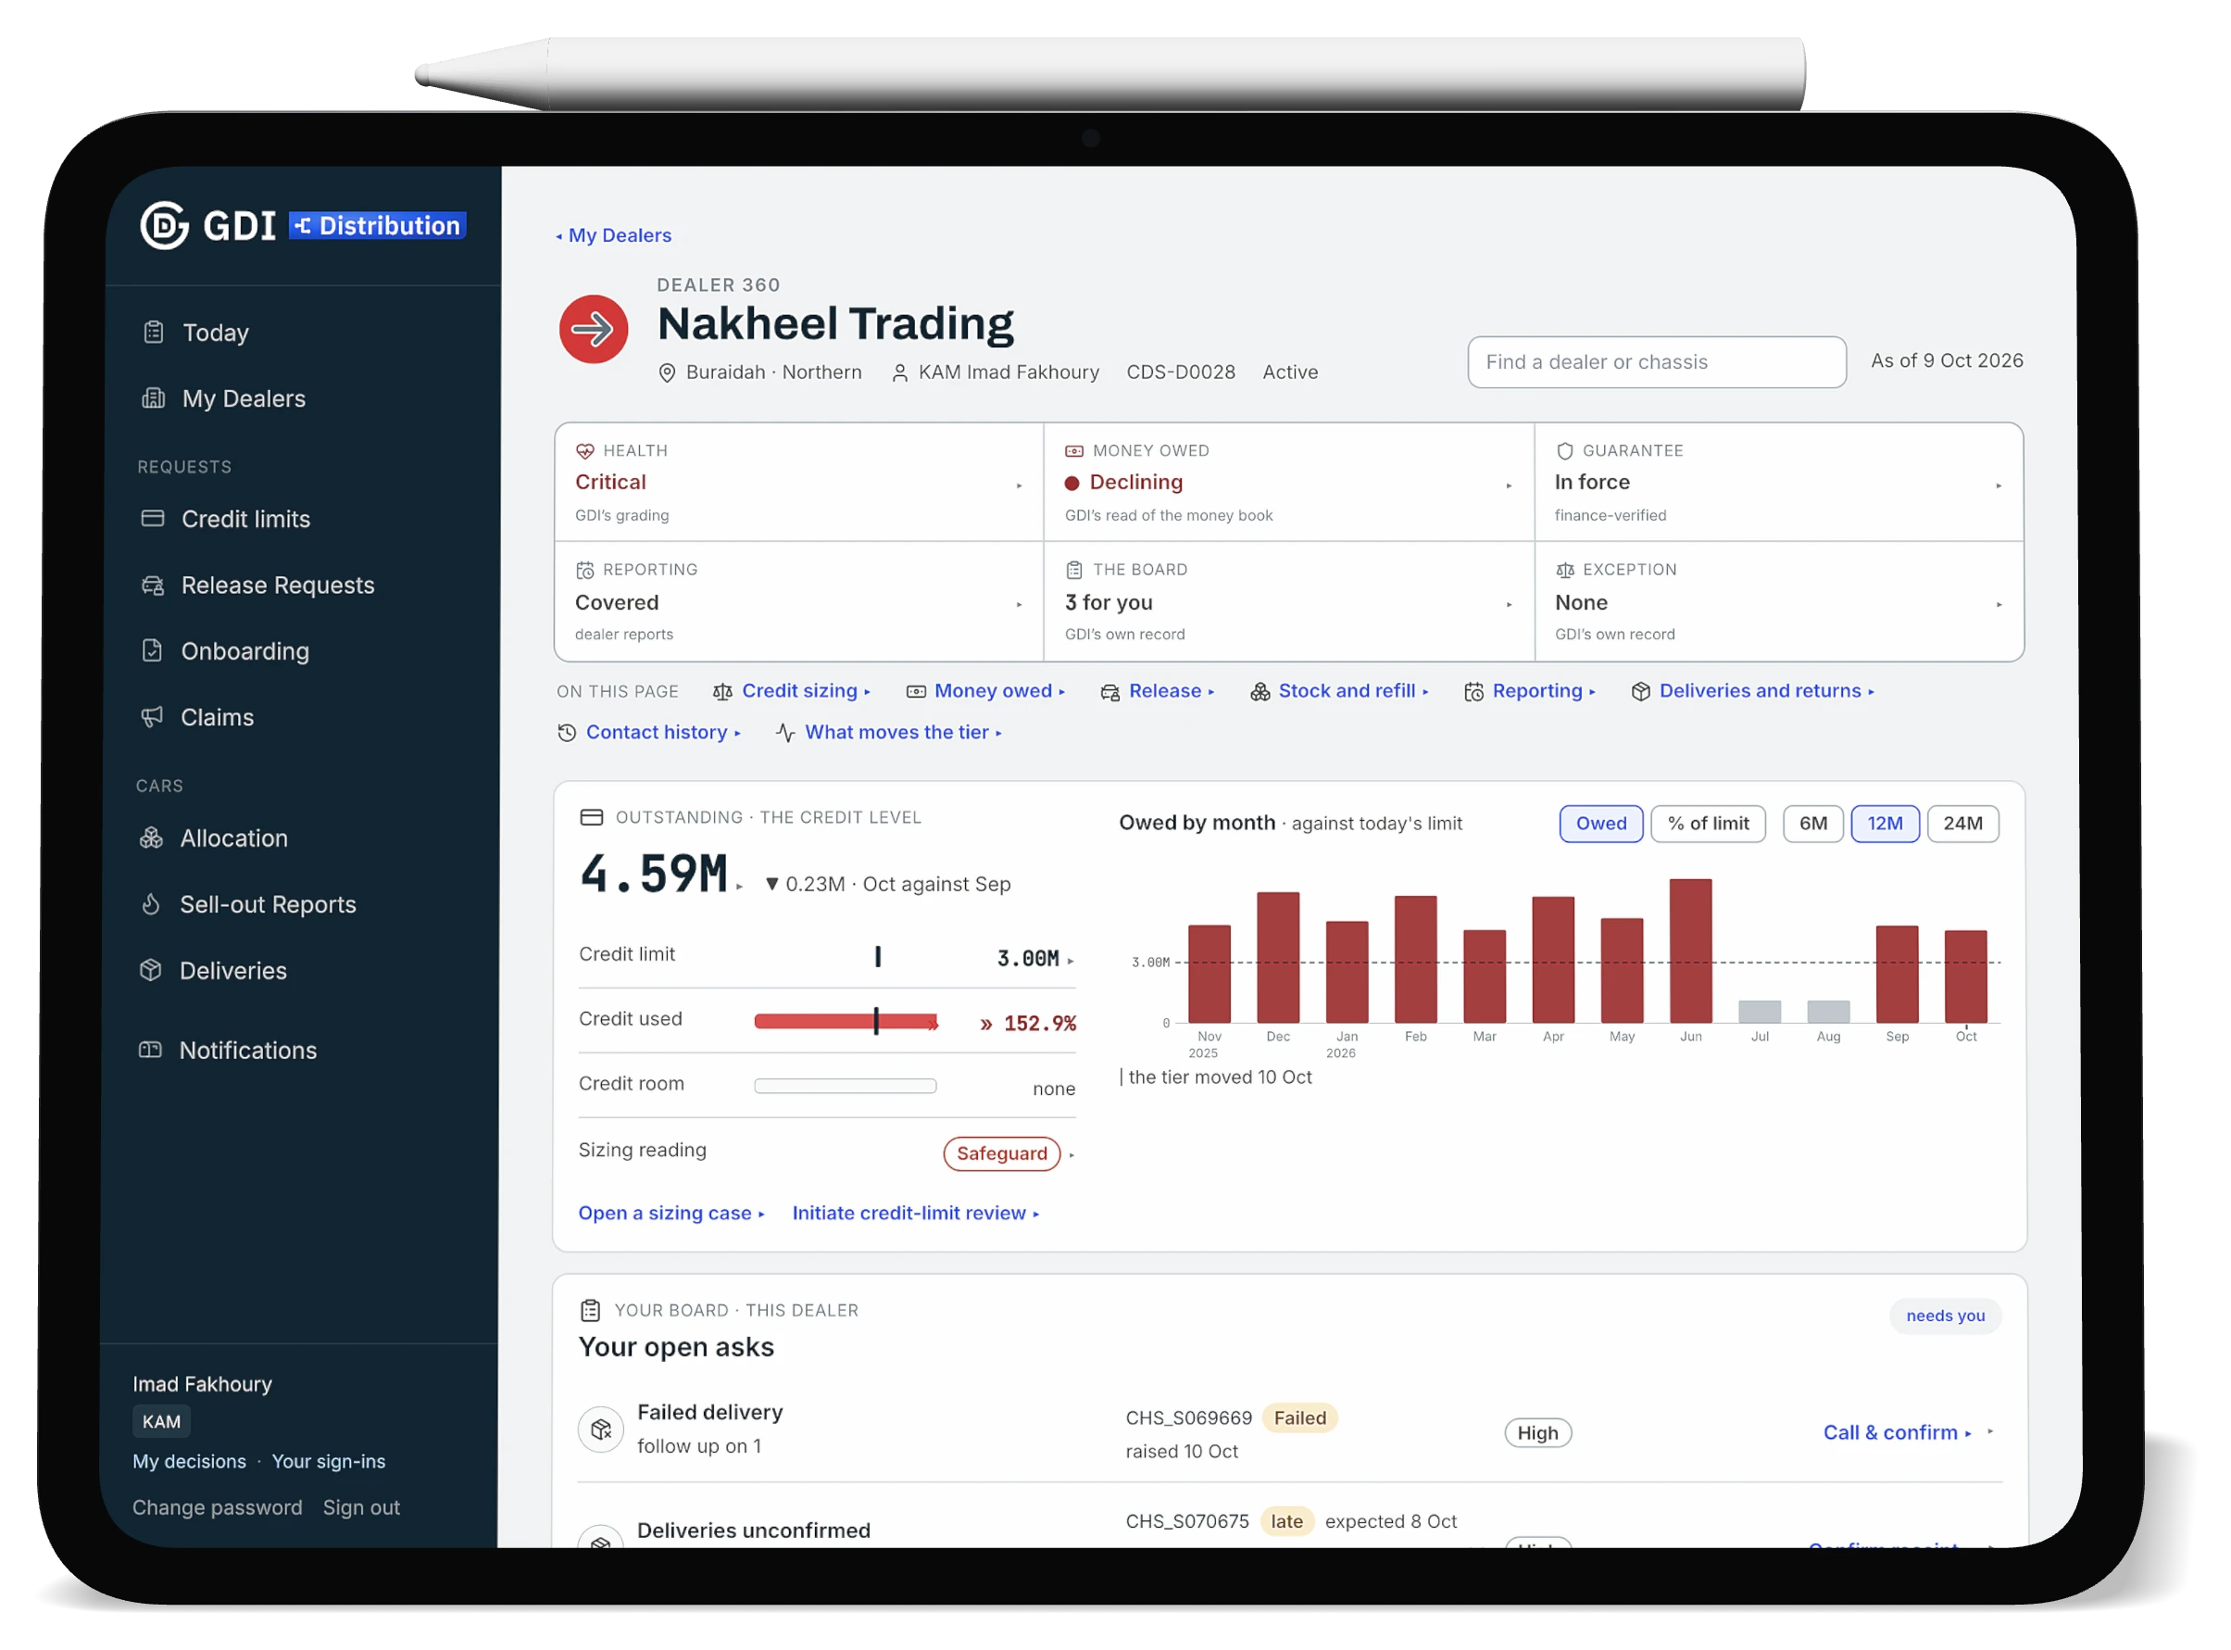Click the Deliveries box icon in sidebar
The width and height of the screenshot is (2231, 1650).
click(x=151, y=970)
